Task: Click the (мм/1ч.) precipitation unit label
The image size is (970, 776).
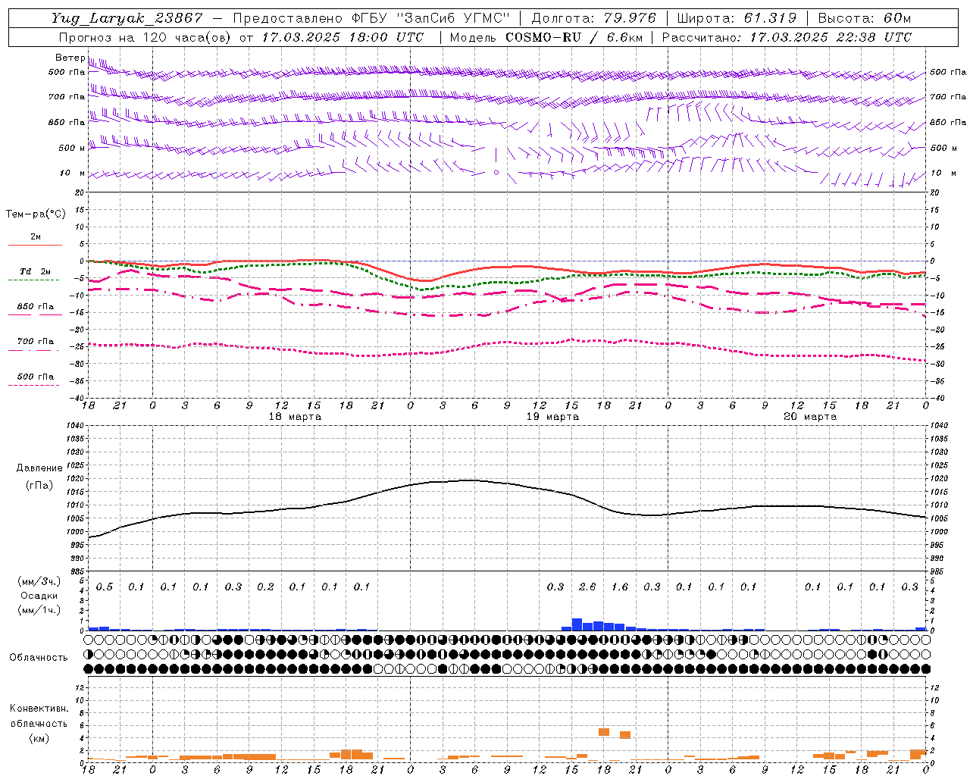Action: pos(39,610)
